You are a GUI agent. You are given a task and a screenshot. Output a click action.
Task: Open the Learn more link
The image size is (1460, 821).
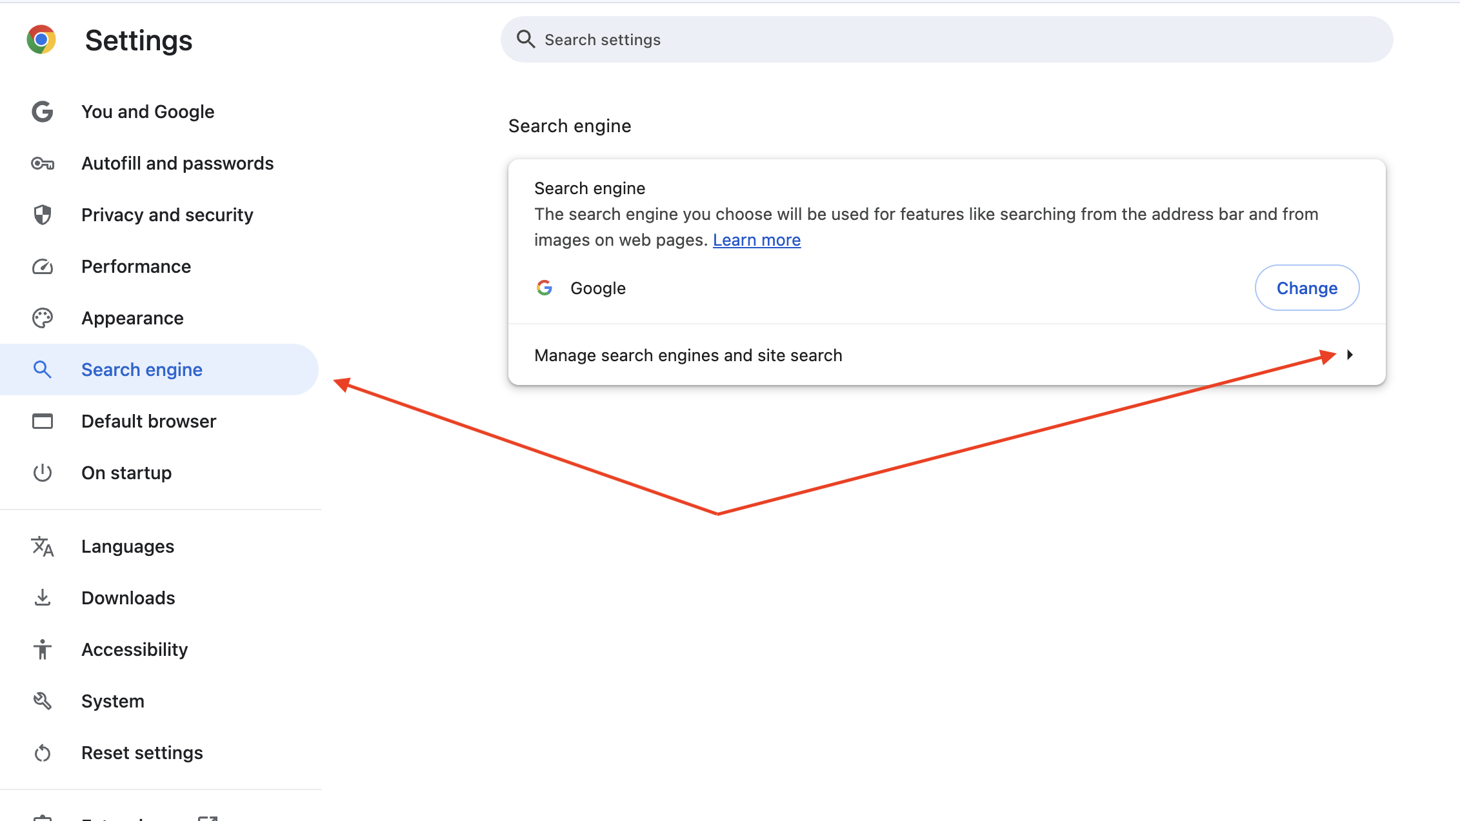point(756,240)
